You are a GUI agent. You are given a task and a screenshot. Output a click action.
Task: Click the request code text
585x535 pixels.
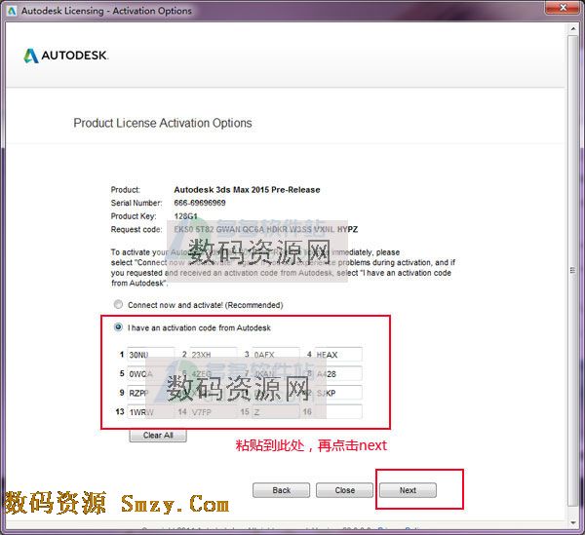click(x=265, y=229)
